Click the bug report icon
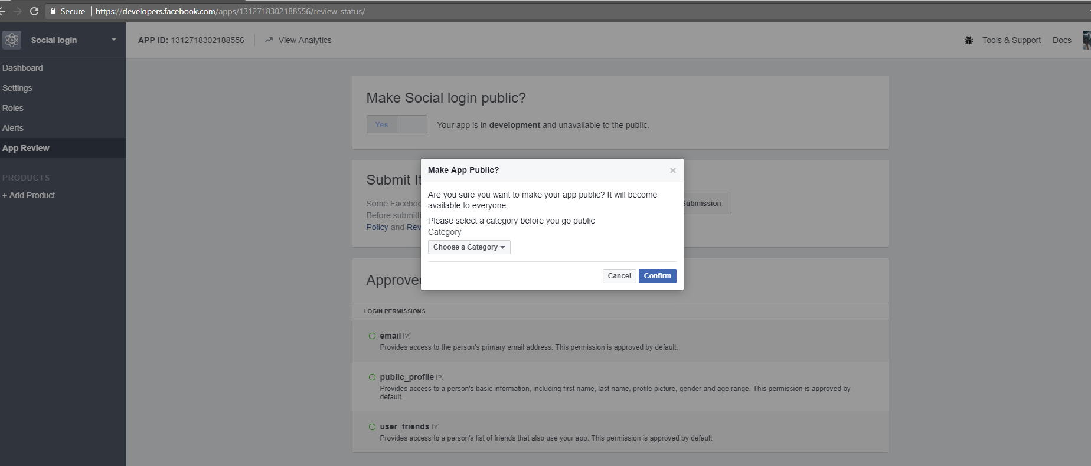 tap(969, 40)
